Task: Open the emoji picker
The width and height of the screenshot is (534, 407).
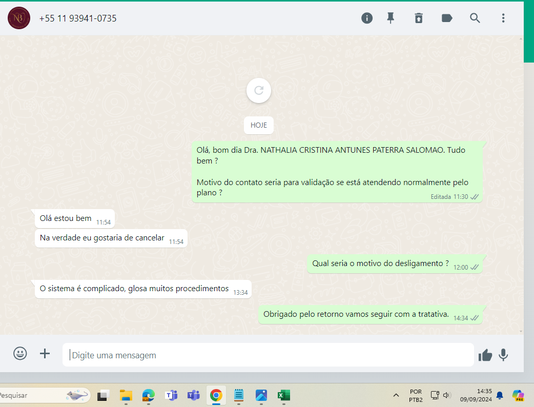Action: point(20,353)
